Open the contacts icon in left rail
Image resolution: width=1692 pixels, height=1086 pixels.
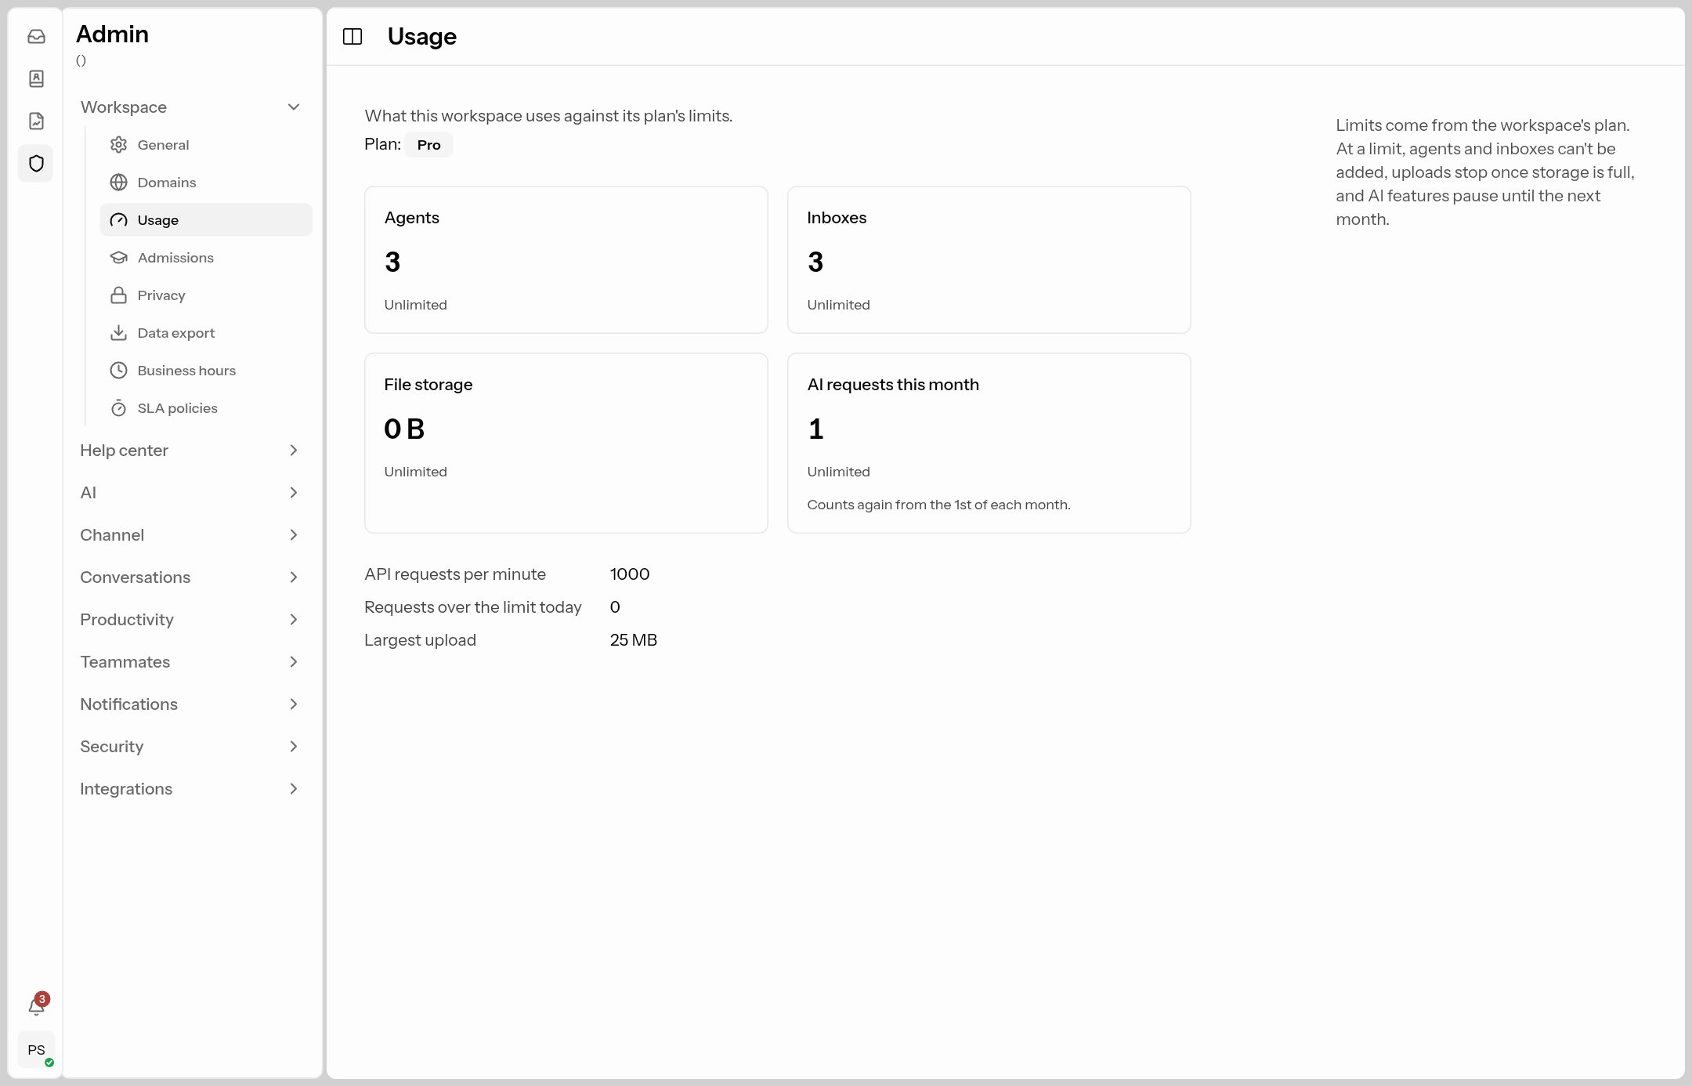[36, 78]
